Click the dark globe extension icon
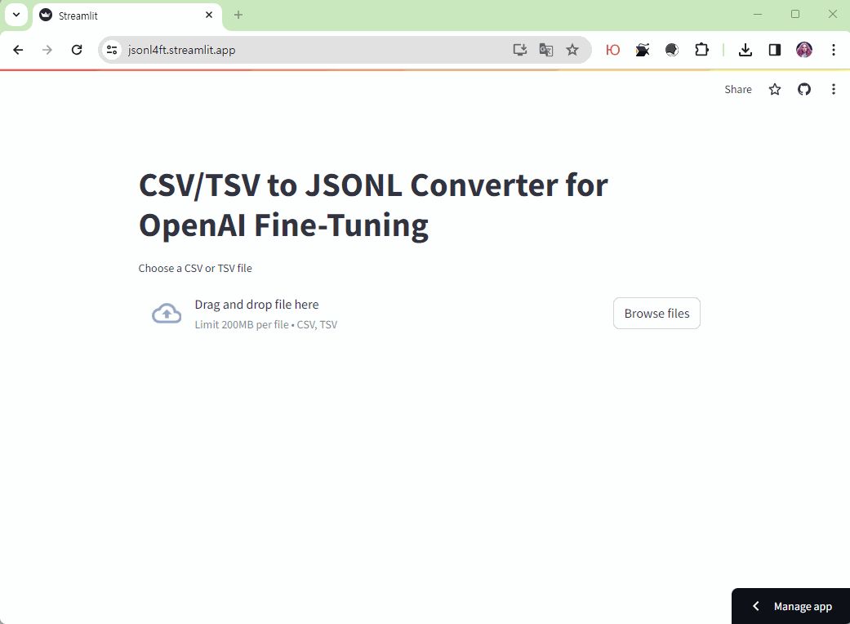The width and height of the screenshot is (850, 624). tap(672, 50)
